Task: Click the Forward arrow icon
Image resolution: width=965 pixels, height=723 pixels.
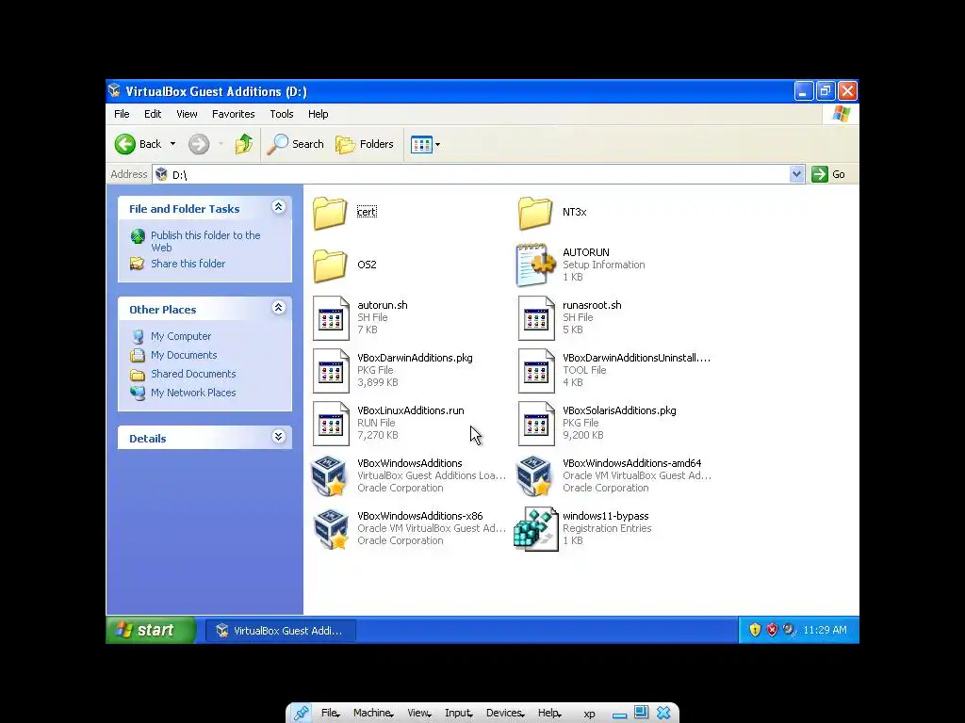Action: [x=198, y=144]
